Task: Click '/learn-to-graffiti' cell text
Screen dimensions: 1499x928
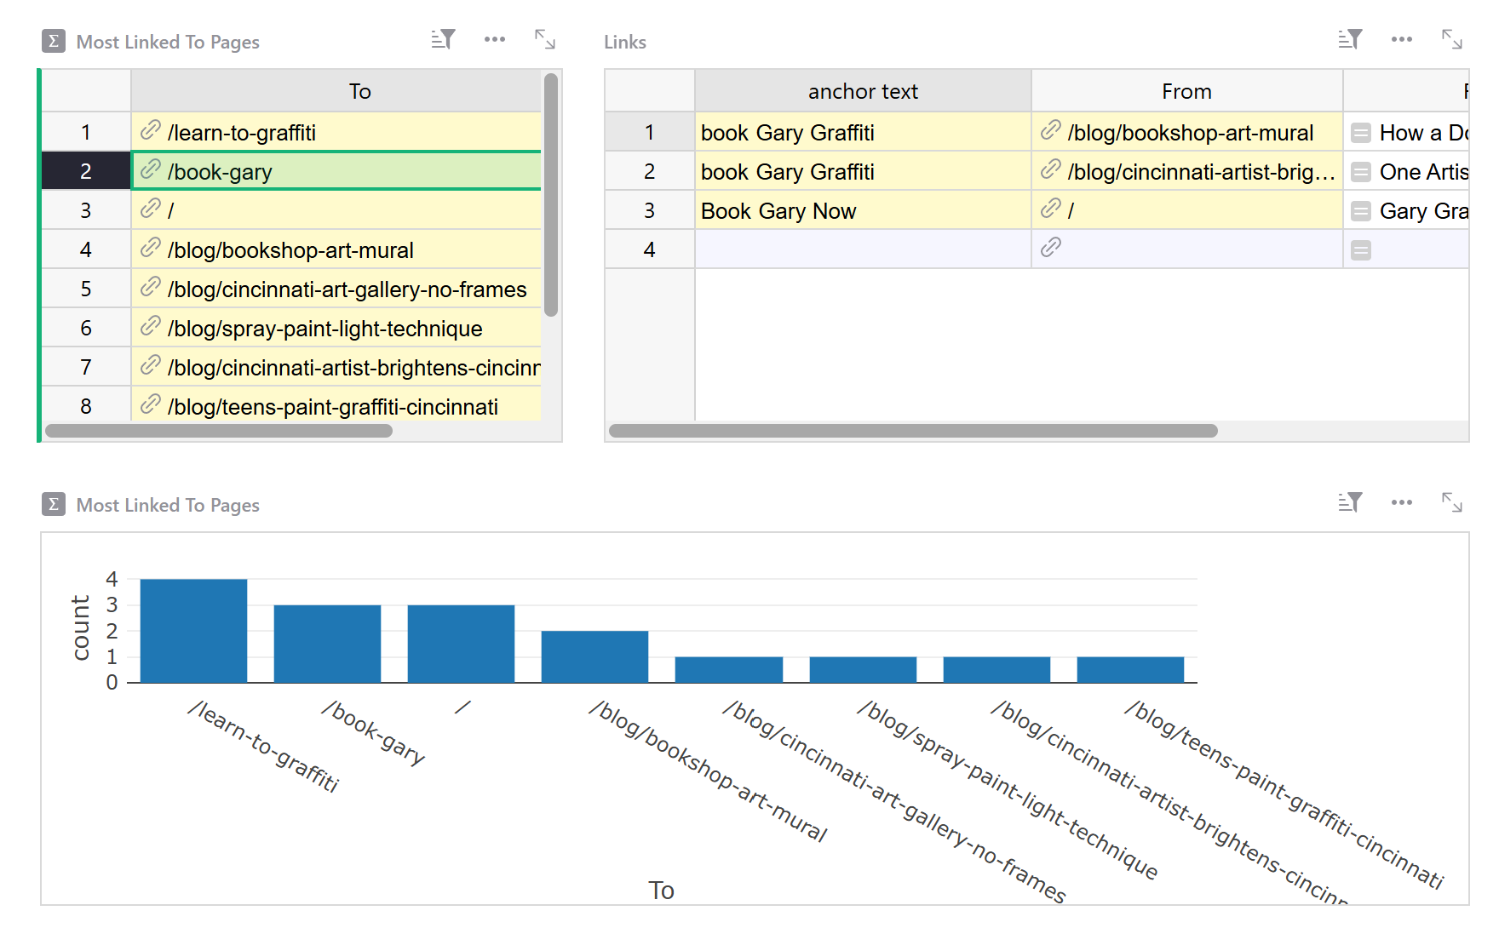Action: click(x=242, y=133)
